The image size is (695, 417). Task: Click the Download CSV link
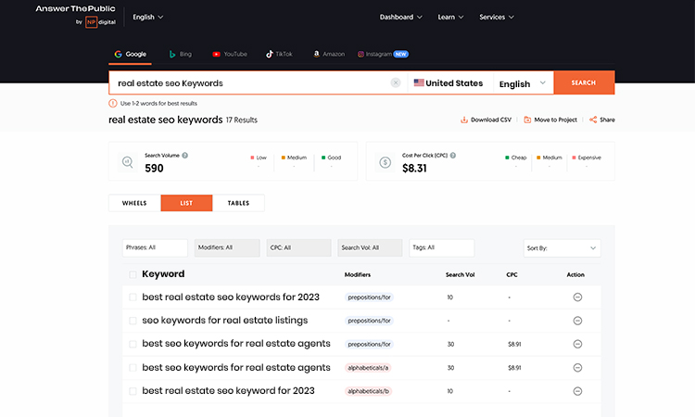click(x=486, y=120)
